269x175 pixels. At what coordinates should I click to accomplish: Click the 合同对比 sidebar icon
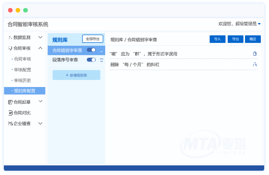point(10,113)
